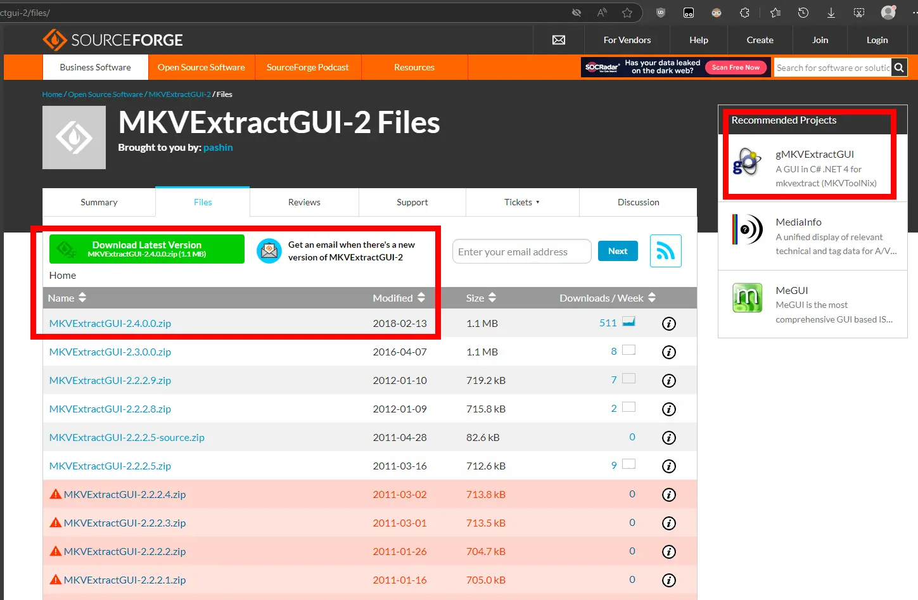Image resolution: width=918 pixels, height=600 pixels.
Task: Click the Join link
Action: click(x=820, y=40)
